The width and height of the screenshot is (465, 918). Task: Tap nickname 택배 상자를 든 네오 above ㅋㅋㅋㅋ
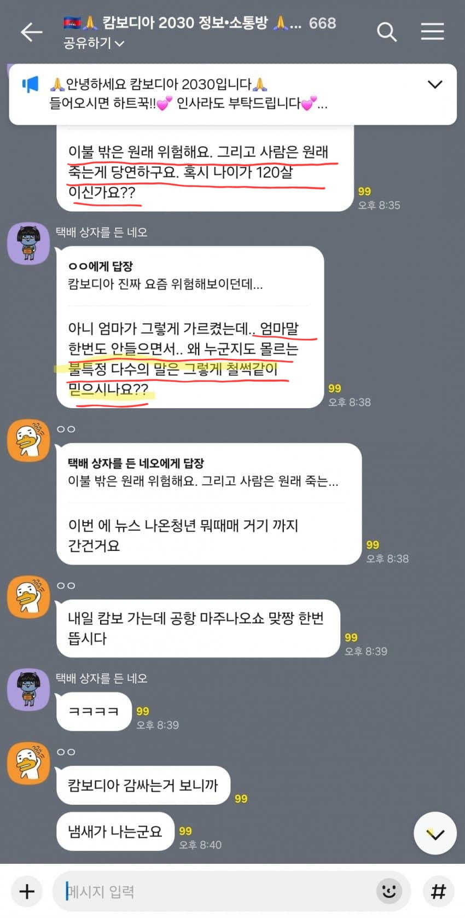coord(102,678)
